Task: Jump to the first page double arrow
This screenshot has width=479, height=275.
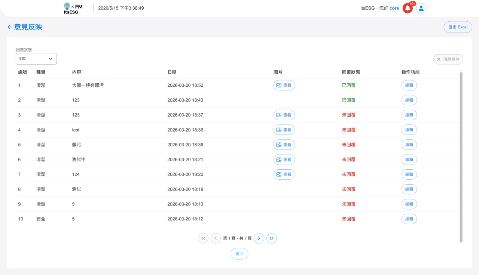Action: [203, 238]
